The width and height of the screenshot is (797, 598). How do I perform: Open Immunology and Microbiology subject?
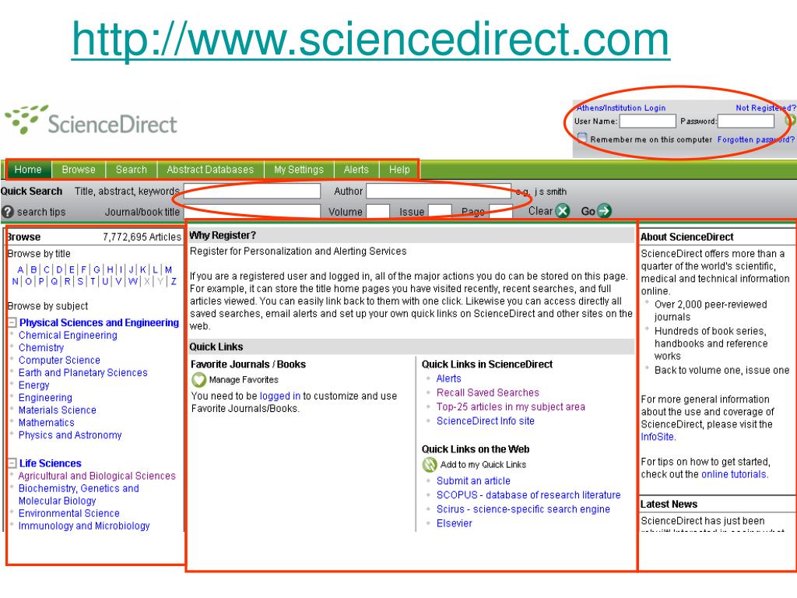point(84,526)
